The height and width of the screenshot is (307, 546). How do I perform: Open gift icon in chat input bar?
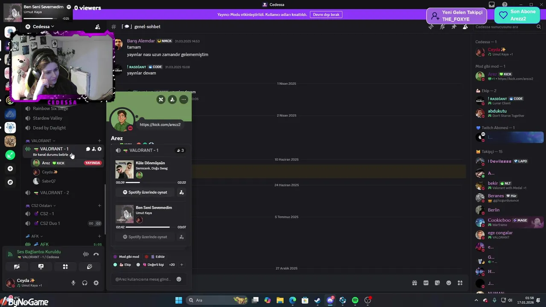click(414, 283)
